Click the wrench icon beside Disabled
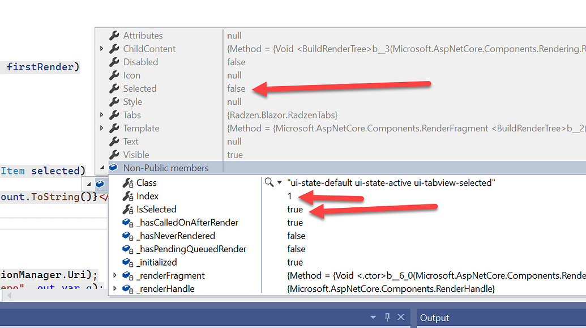Viewport: 586px width, 328px height. (x=114, y=62)
